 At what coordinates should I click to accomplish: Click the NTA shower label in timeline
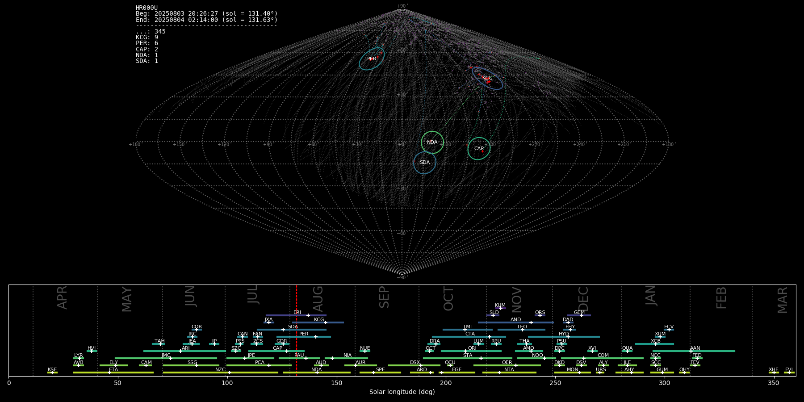(x=509, y=370)
